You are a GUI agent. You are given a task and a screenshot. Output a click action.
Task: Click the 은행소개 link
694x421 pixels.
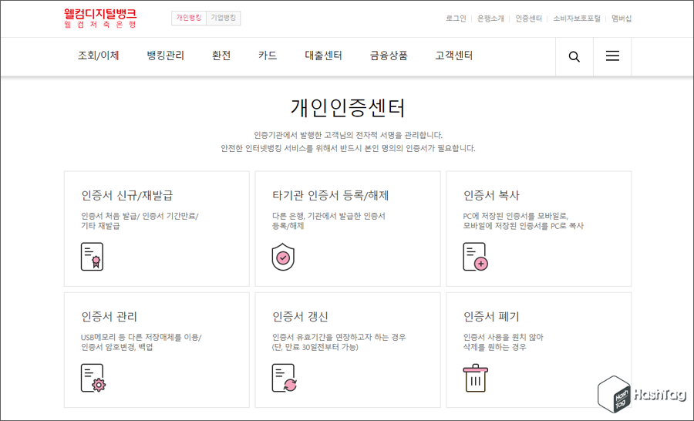490,19
